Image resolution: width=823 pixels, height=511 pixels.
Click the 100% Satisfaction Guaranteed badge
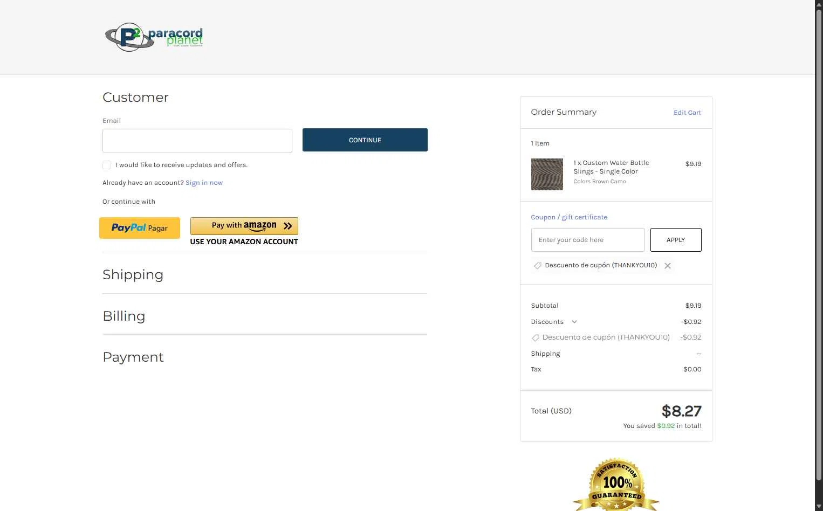[x=616, y=485]
